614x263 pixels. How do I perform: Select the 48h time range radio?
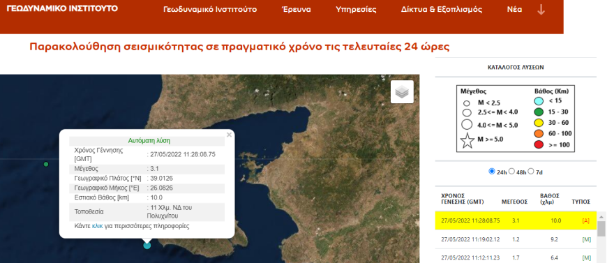[511, 172]
